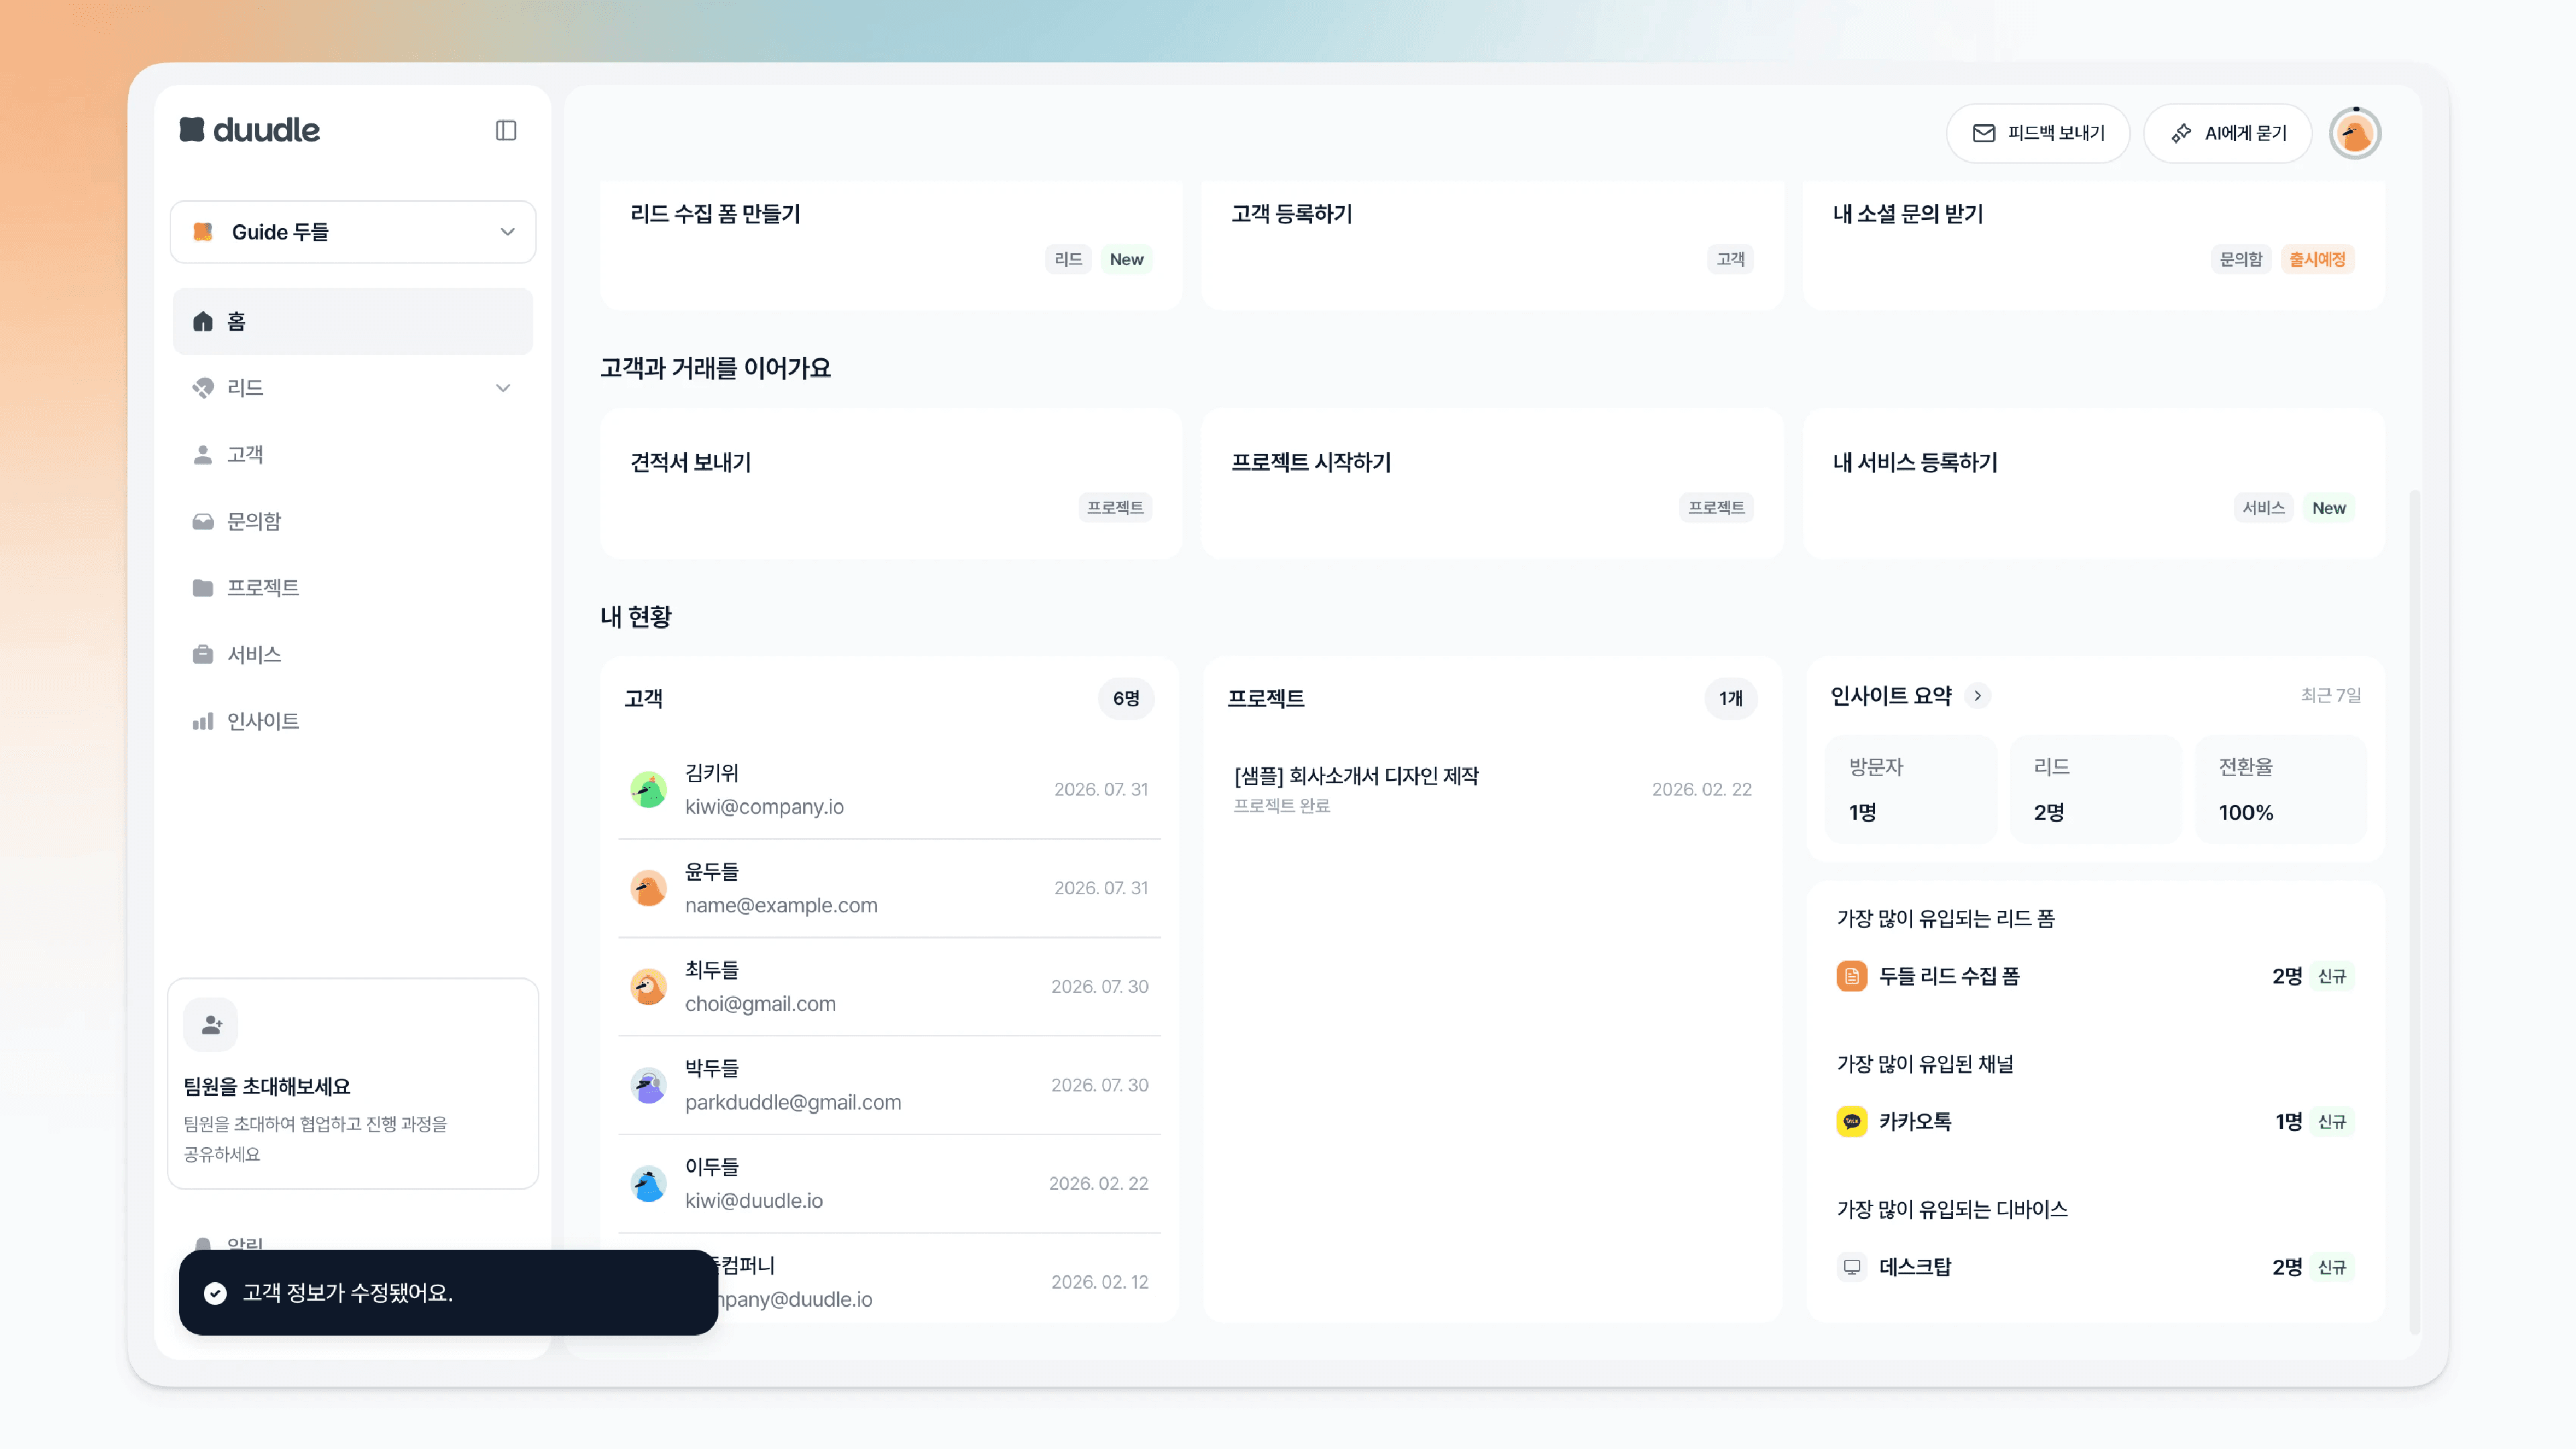Open customer 박두들 row
The height and width of the screenshot is (1449, 2576).
point(890,1085)
